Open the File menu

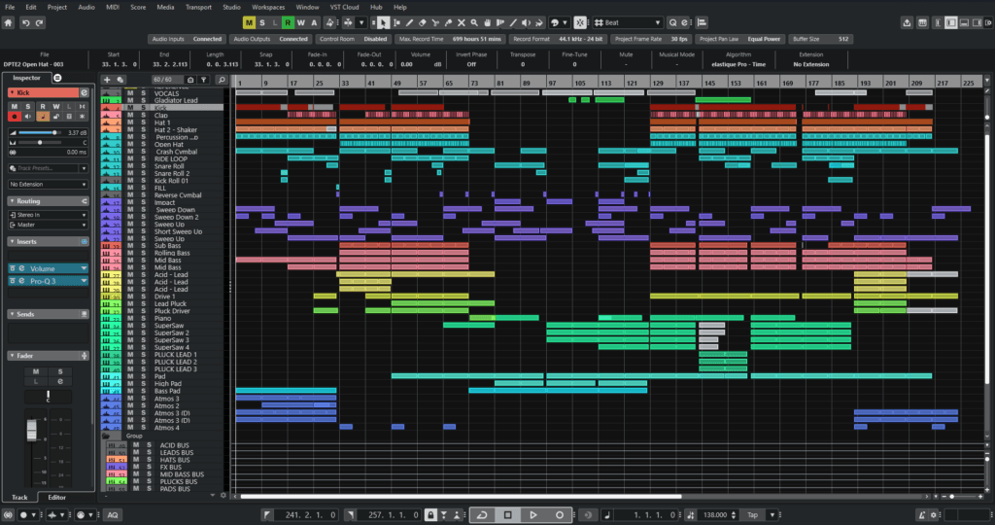[10, 7]
